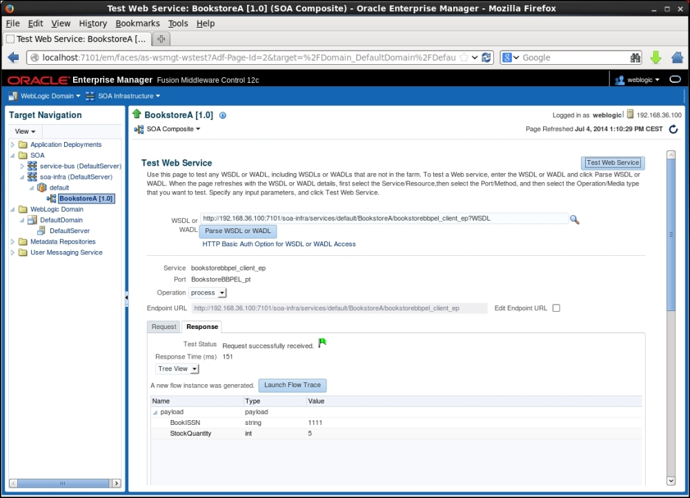
Task: Open the Operation process dropdown
Action: pos(207,292)
